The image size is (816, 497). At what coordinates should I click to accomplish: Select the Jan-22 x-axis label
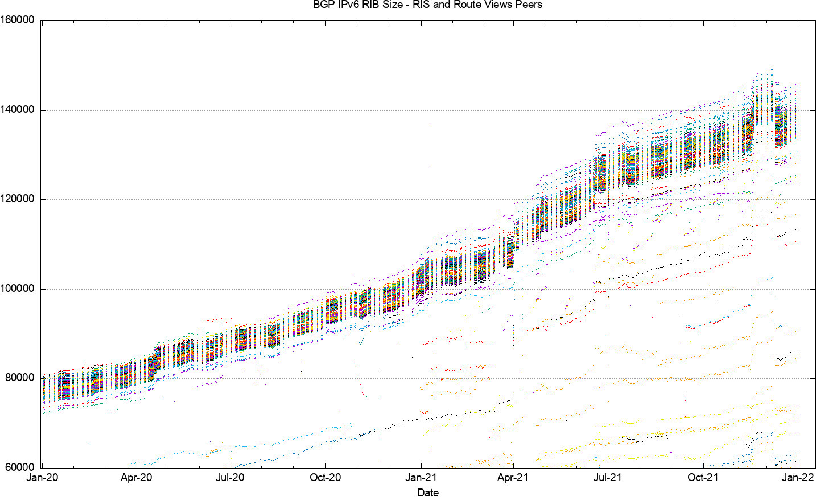[x=798, y=478]
